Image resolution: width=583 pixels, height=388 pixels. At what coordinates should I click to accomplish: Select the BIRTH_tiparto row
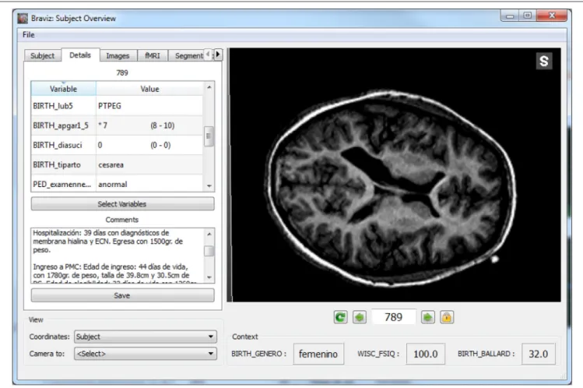[117, 165]
